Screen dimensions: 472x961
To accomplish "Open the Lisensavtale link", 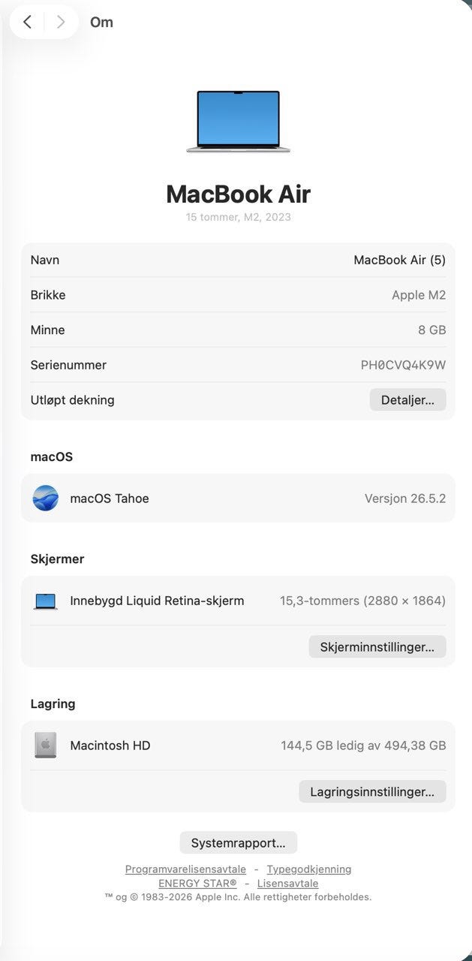I will tap(287, 884).
